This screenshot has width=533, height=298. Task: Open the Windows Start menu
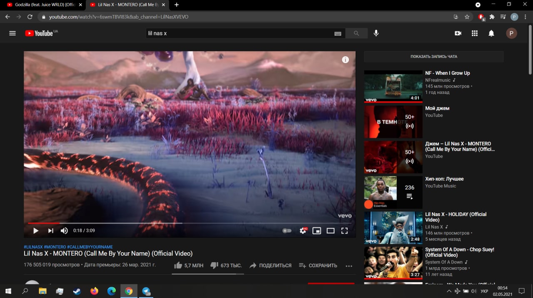pos(7,291)
